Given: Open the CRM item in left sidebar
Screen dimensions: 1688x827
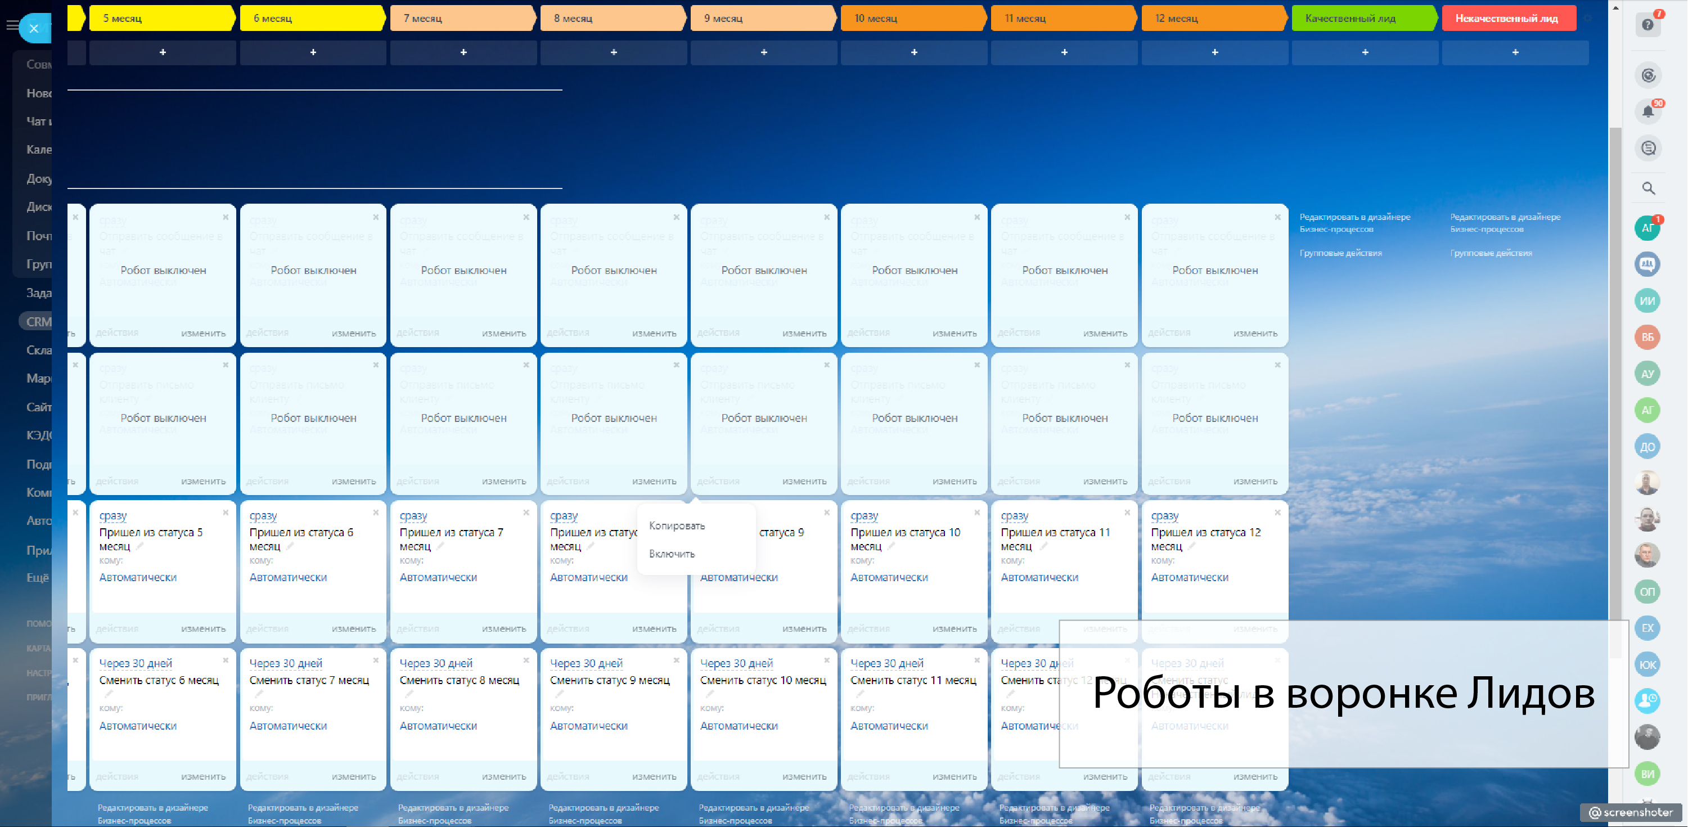Looking at the screenshot, I should click(x=38, y=322).
